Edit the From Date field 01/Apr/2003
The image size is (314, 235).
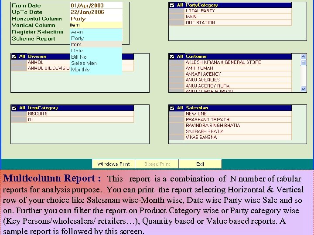96,5
